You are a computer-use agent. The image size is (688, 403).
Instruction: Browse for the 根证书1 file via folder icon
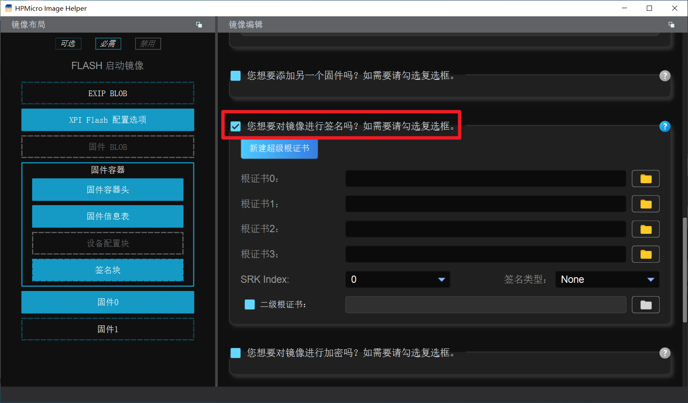645,204
